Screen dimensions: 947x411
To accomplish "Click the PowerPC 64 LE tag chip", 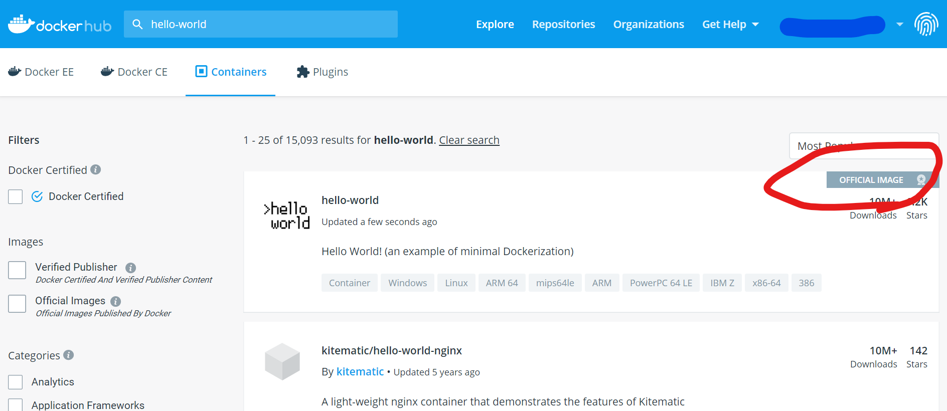I will point(661,283).
